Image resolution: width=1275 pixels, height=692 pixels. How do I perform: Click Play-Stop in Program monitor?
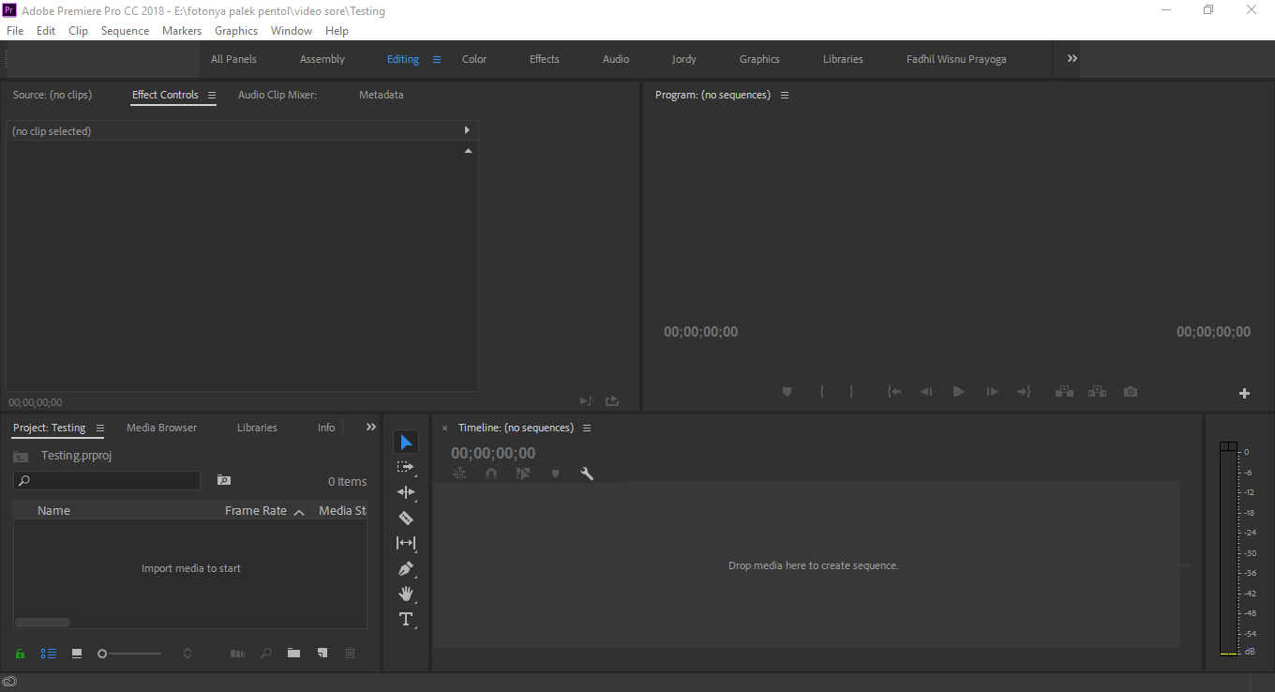tap(958, 392)
